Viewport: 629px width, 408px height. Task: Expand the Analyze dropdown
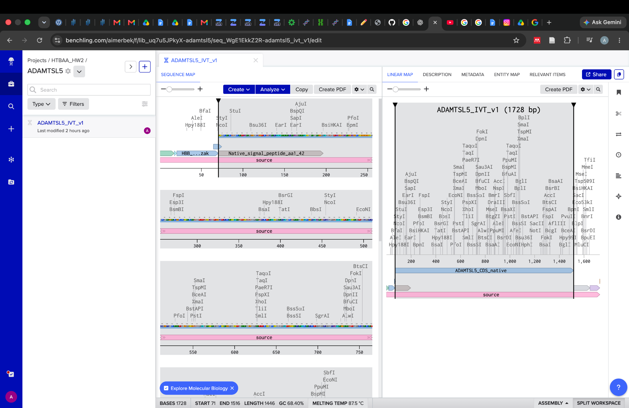coord(272,89)
